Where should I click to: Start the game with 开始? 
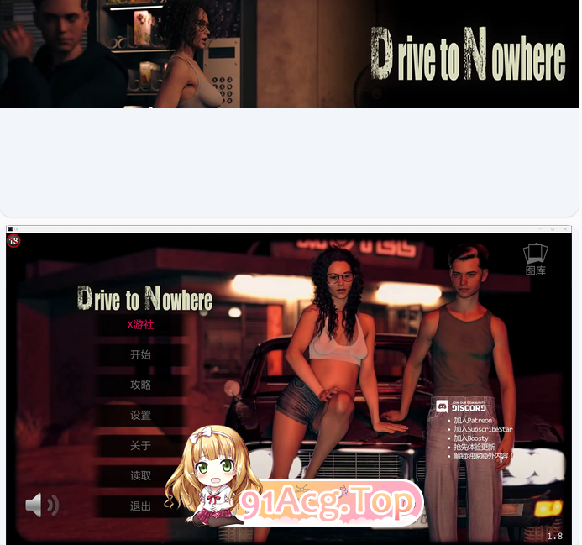141,355
